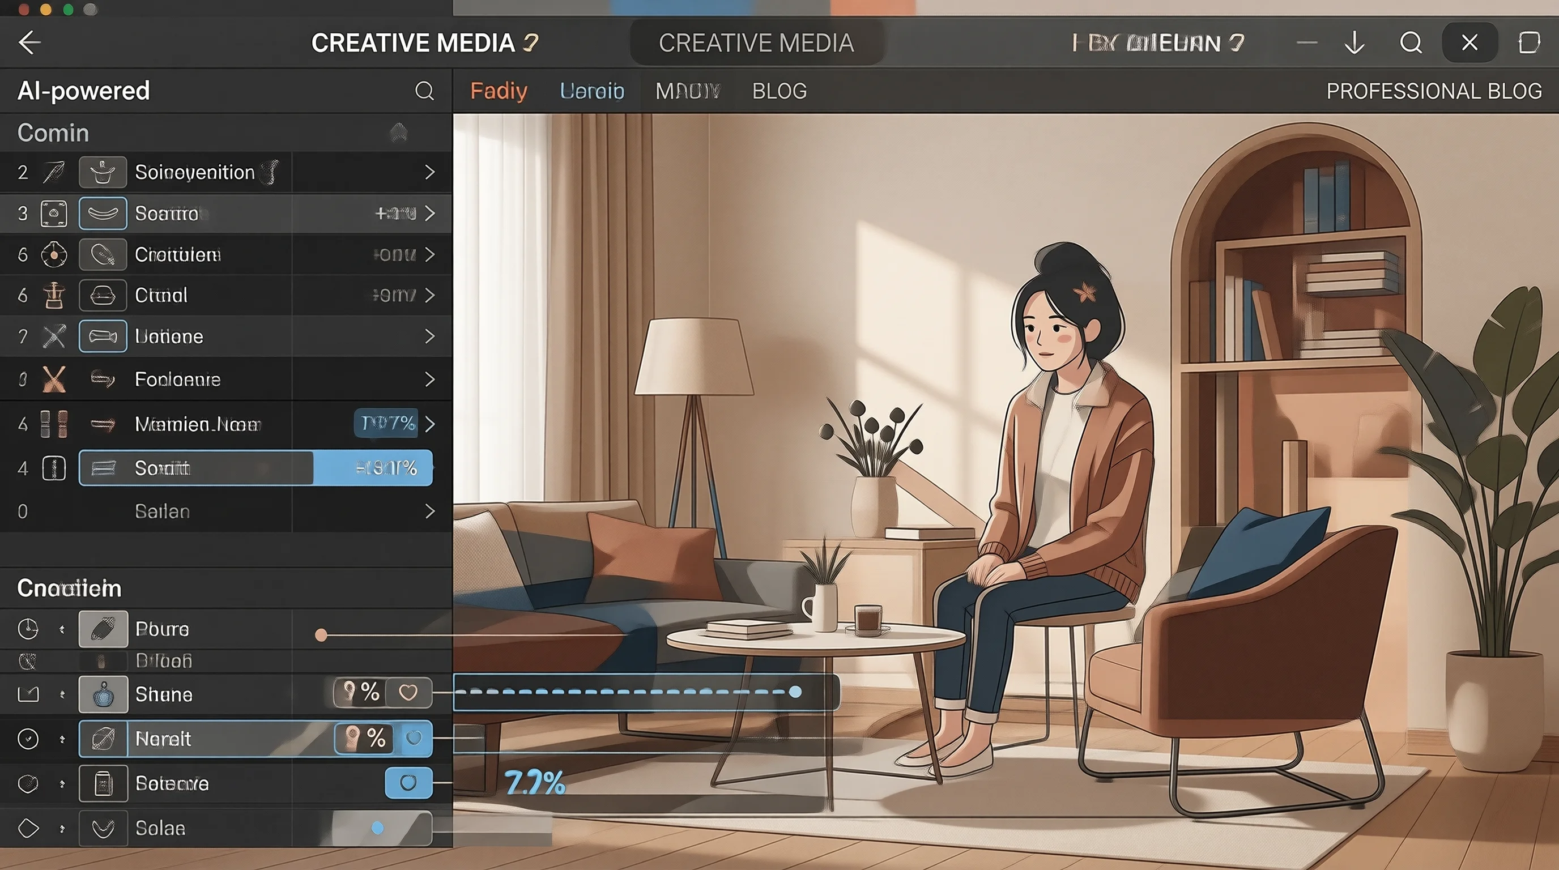
Task: Click the magnifier icon in top bar
Action: tap(1411, 43)
